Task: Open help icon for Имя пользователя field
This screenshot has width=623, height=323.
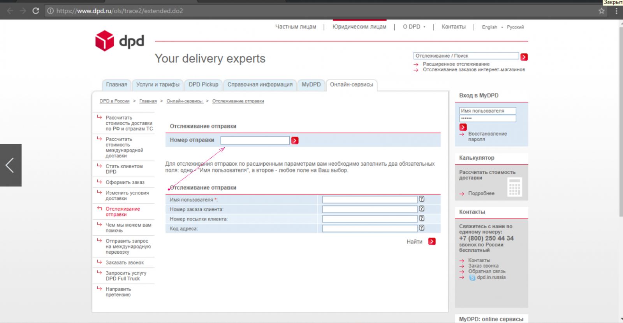Action: point(421,199)
